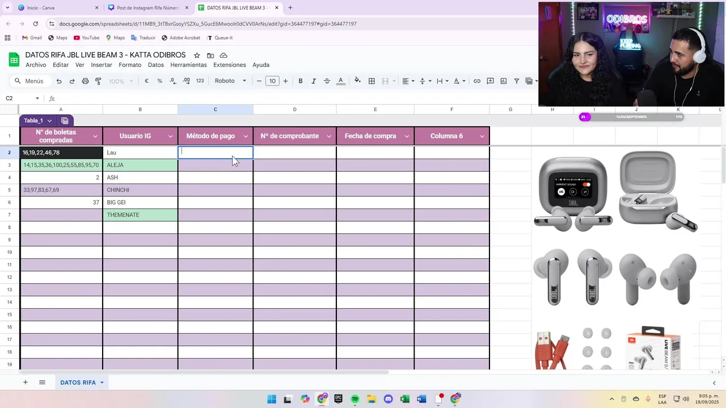726x408 pixels.
Task: Open cell borders options
Action: pyautogui.click(x=372, y=81)
